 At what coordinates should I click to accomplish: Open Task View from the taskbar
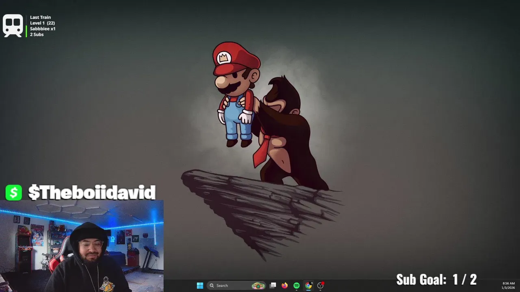[x=273, y=286]
